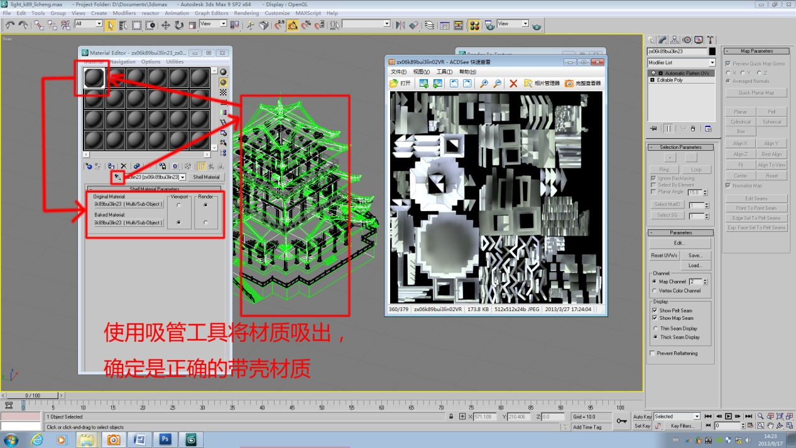The width and height of the screenshot is (796, 448).
Task: Activate the Select and Rotate tool
Action: pyautogui.click(x=179, y=25)
